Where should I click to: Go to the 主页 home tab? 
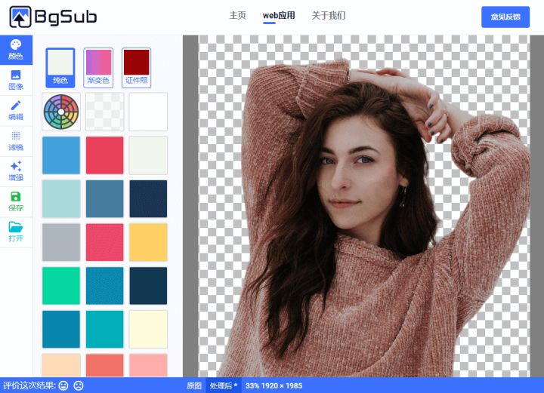[x=238, y=16]
